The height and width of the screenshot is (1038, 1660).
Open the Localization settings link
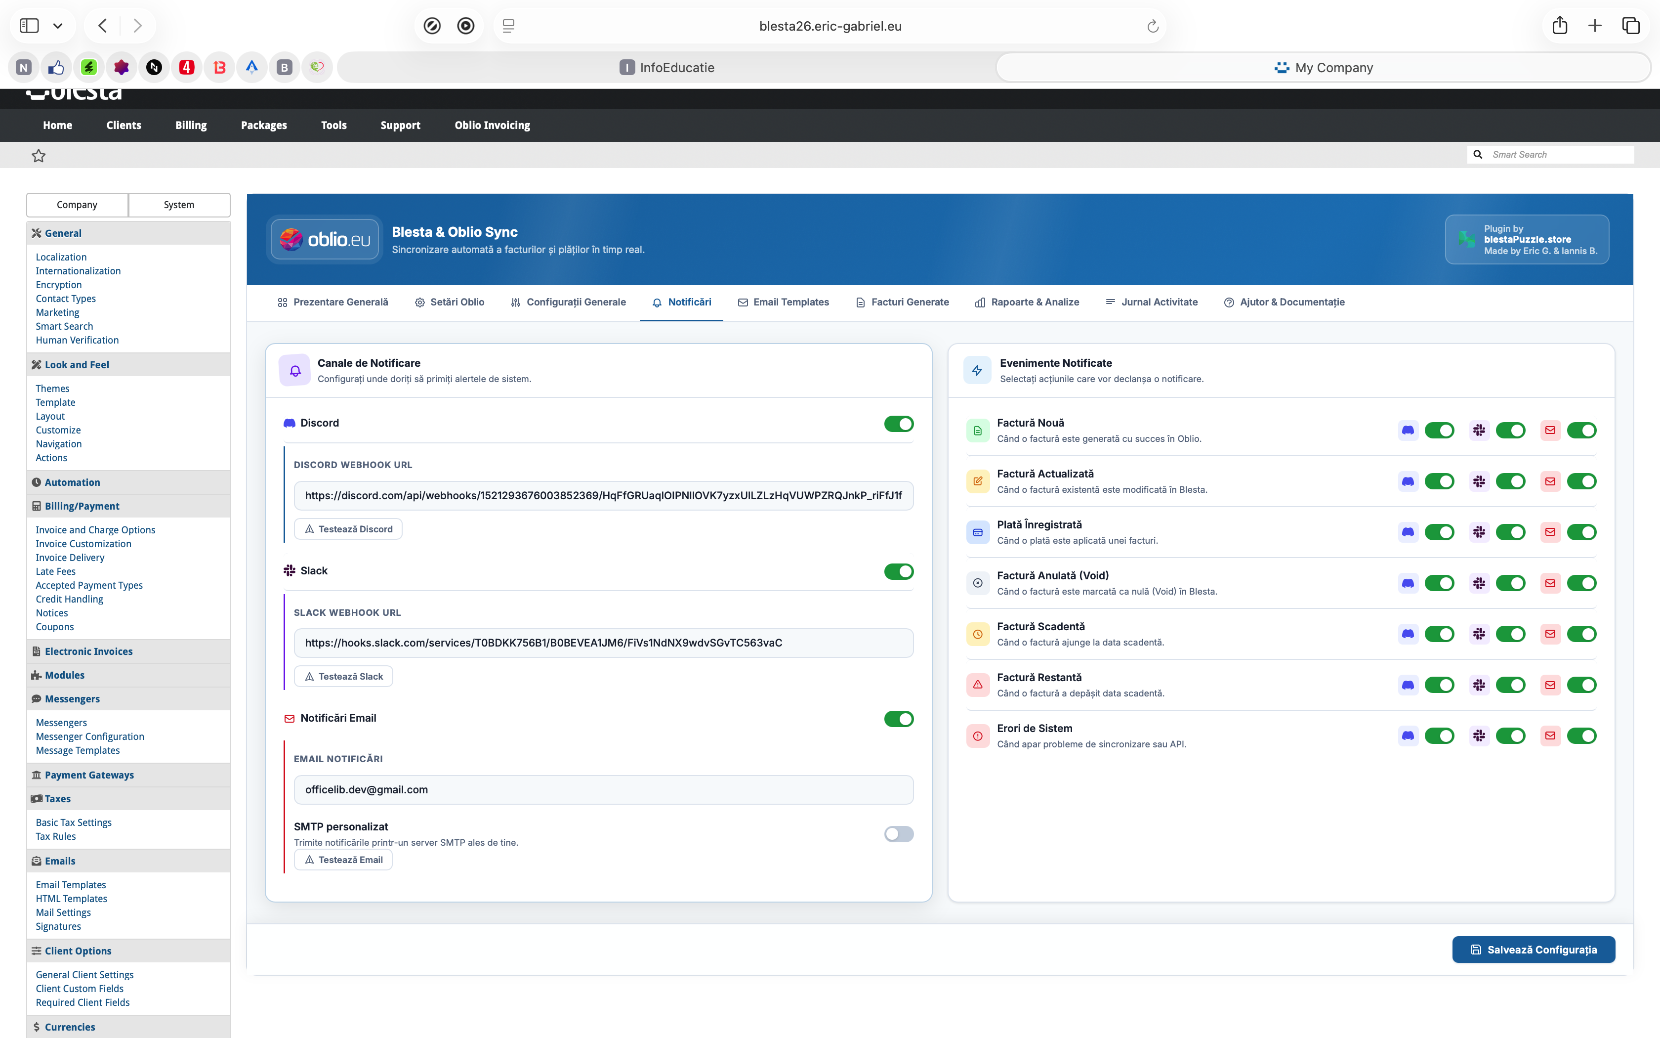(x=61, y=257)
